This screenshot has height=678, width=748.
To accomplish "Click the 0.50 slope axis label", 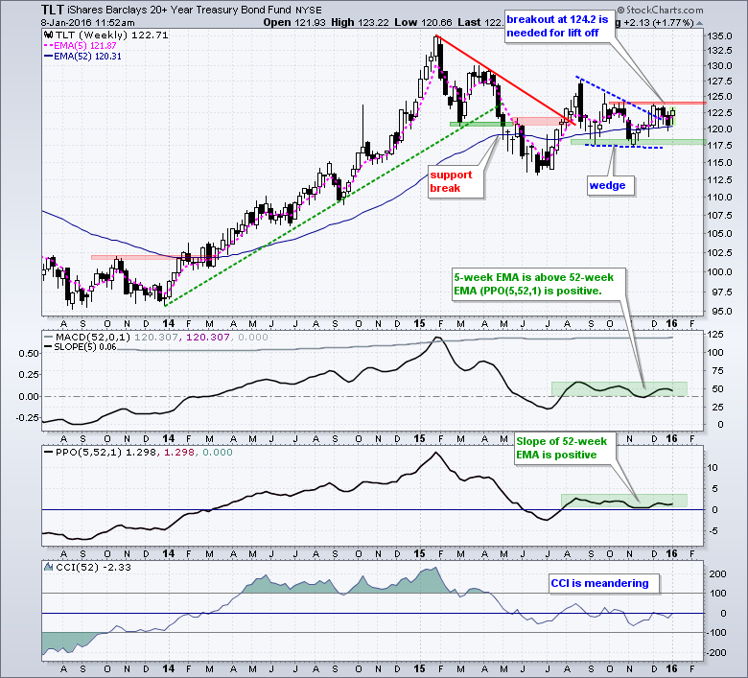I will coord(29,354).
